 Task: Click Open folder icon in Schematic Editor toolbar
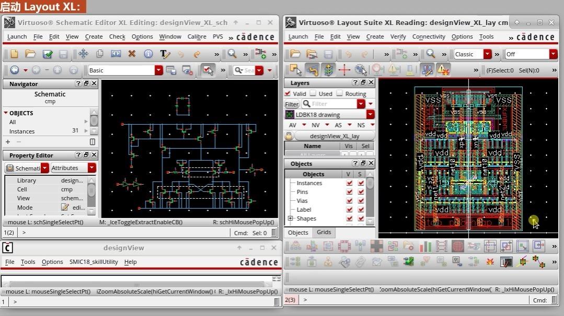coord(30,54)
